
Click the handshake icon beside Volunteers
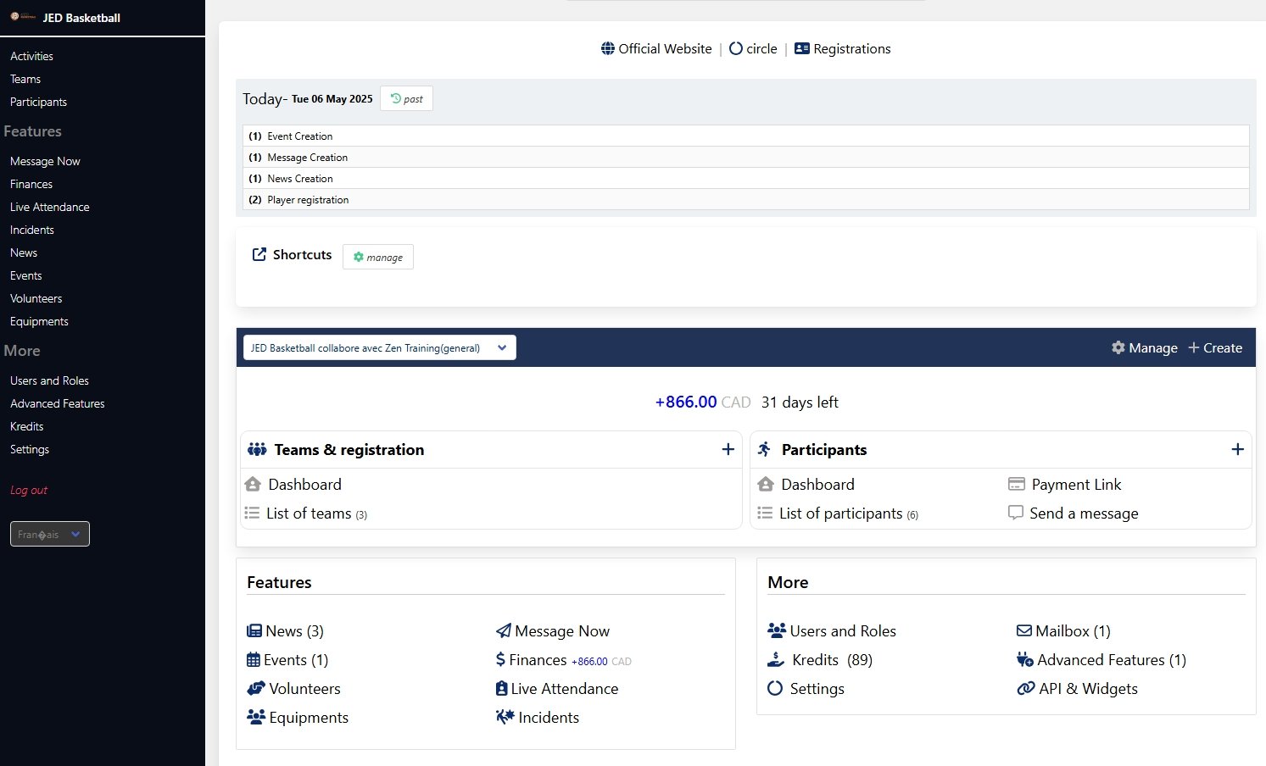(x=256, y=688)
